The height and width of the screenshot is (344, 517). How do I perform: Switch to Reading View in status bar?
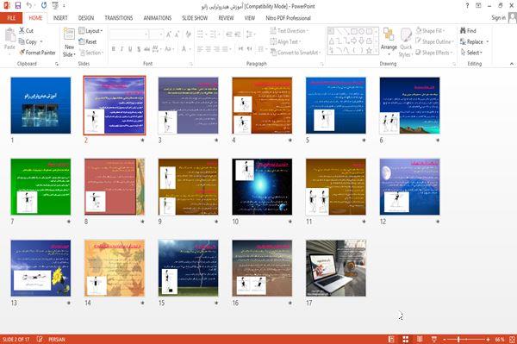coord(420,339)
